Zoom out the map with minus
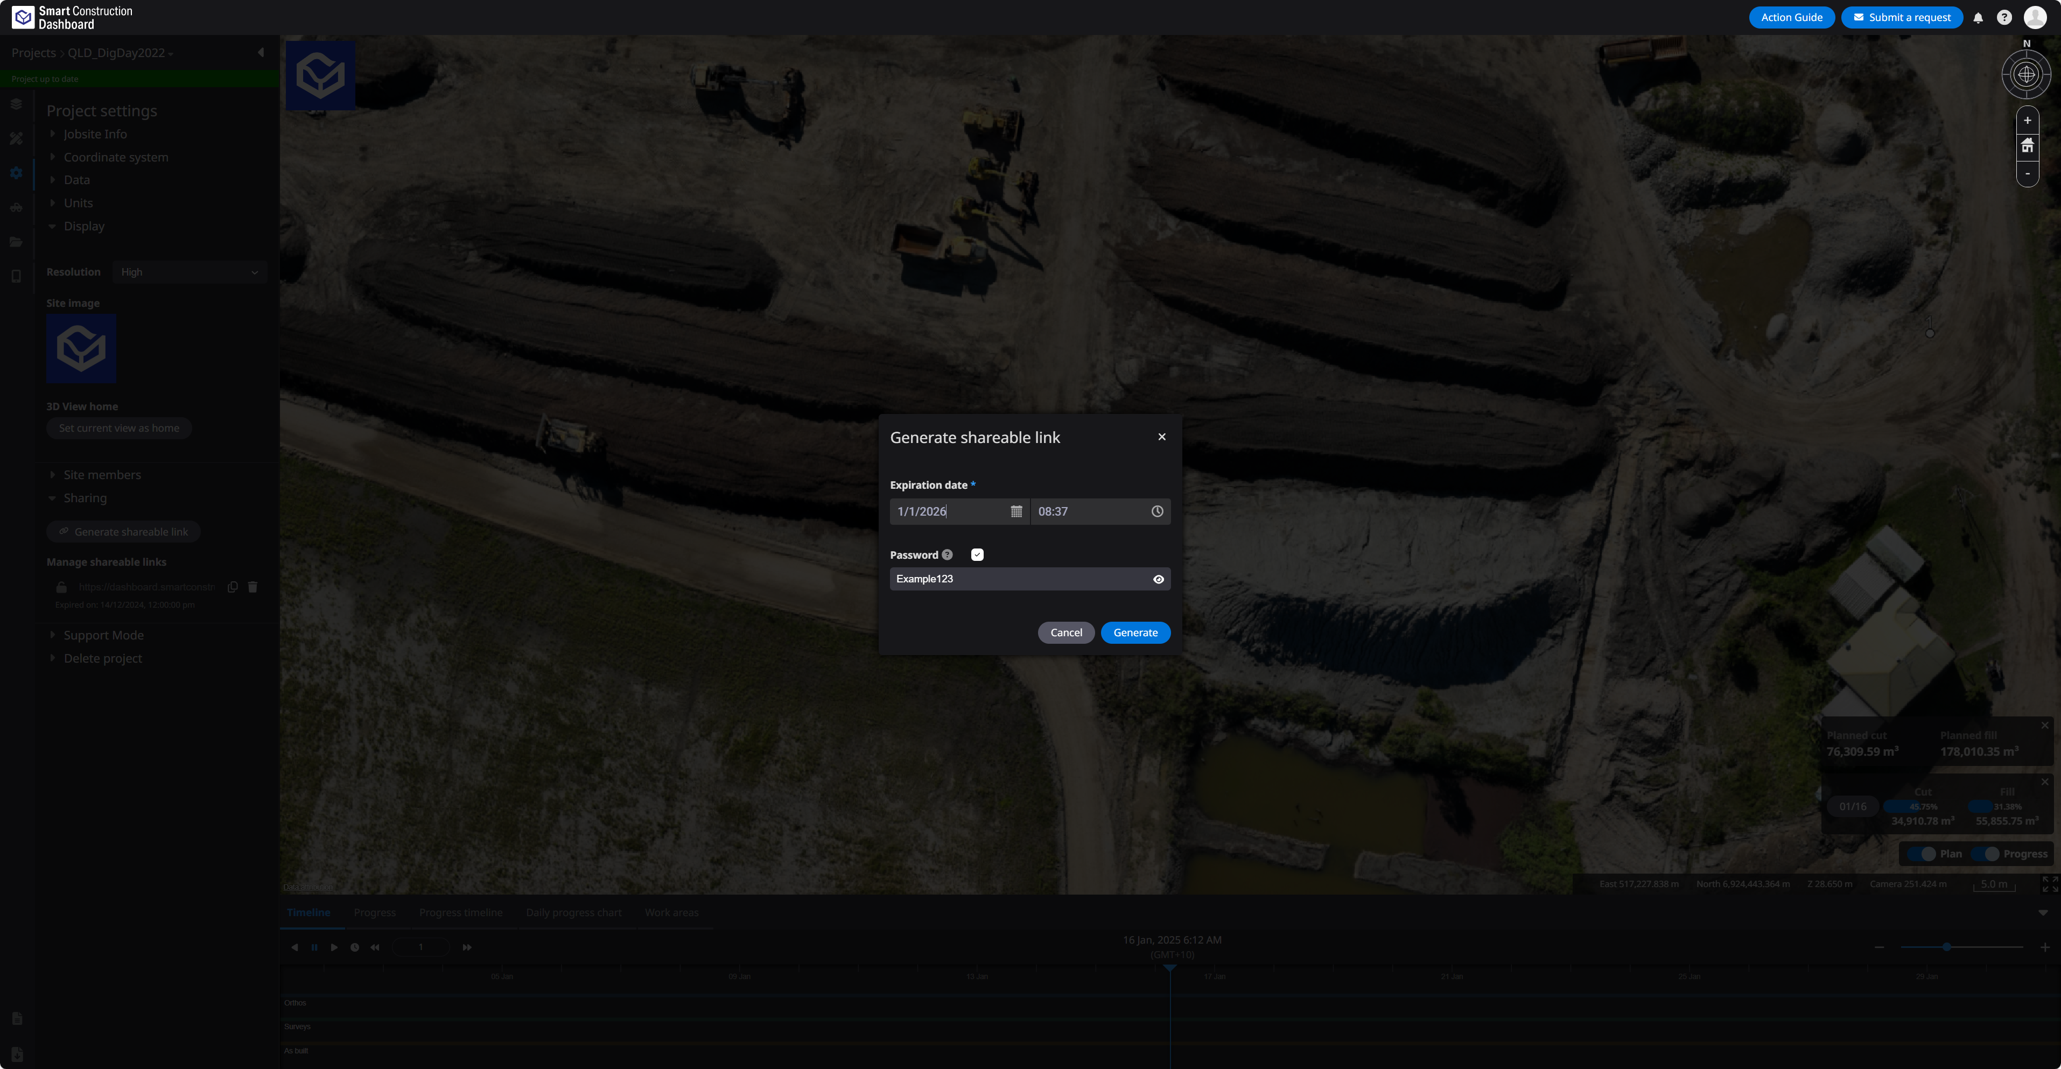The height and width of the screenshot is (1069, 2061). pos(2027,173)
